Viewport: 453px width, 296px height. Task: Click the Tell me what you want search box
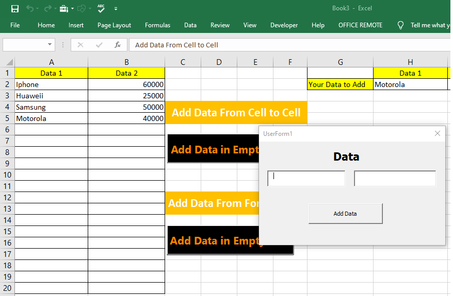tap(430, 25)
